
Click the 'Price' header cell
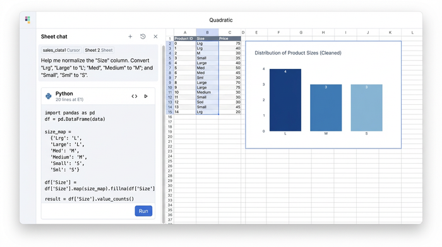[229, 39]
